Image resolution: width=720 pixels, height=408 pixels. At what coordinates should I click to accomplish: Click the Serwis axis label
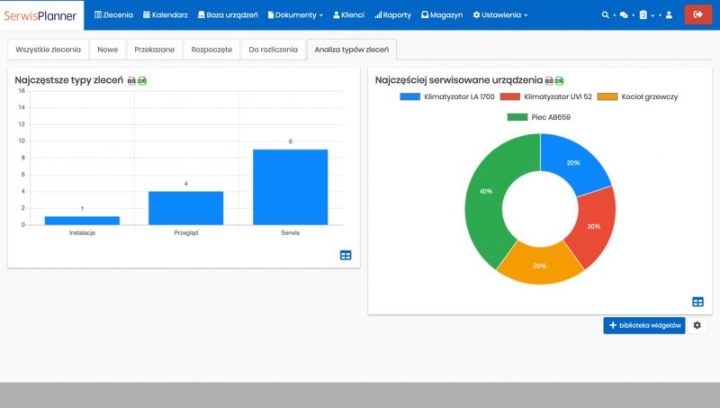[290, 233]
